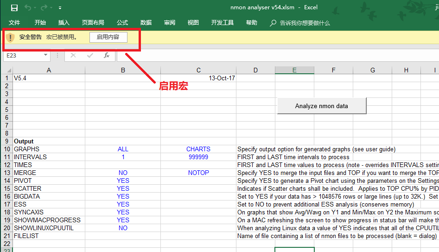Screen dimensions: 439x252
Task: Click the Redo arrow icon
Action: pyautogui.click(x=44, y=7)
